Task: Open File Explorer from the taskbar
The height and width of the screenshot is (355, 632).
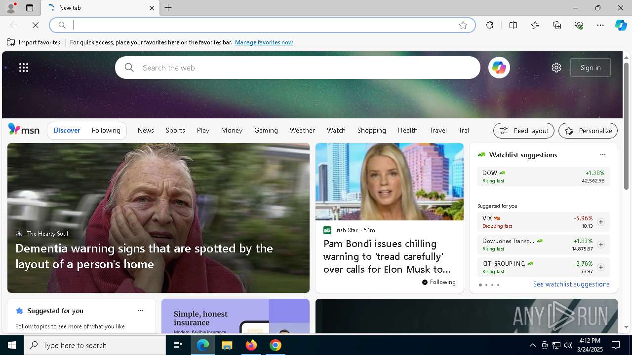Action: [227, 345]
